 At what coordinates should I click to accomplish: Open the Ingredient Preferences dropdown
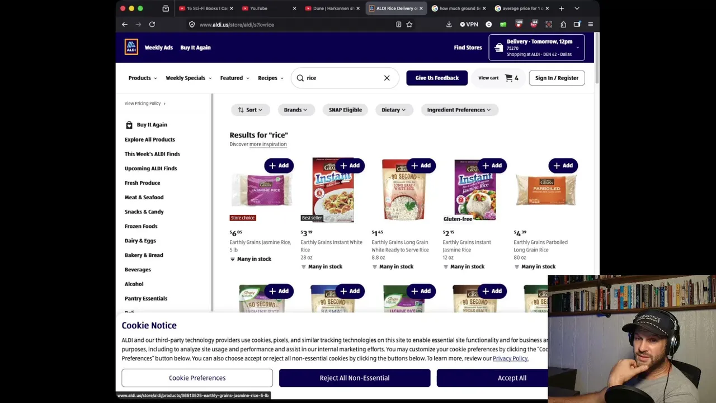(x=459, y=110)
